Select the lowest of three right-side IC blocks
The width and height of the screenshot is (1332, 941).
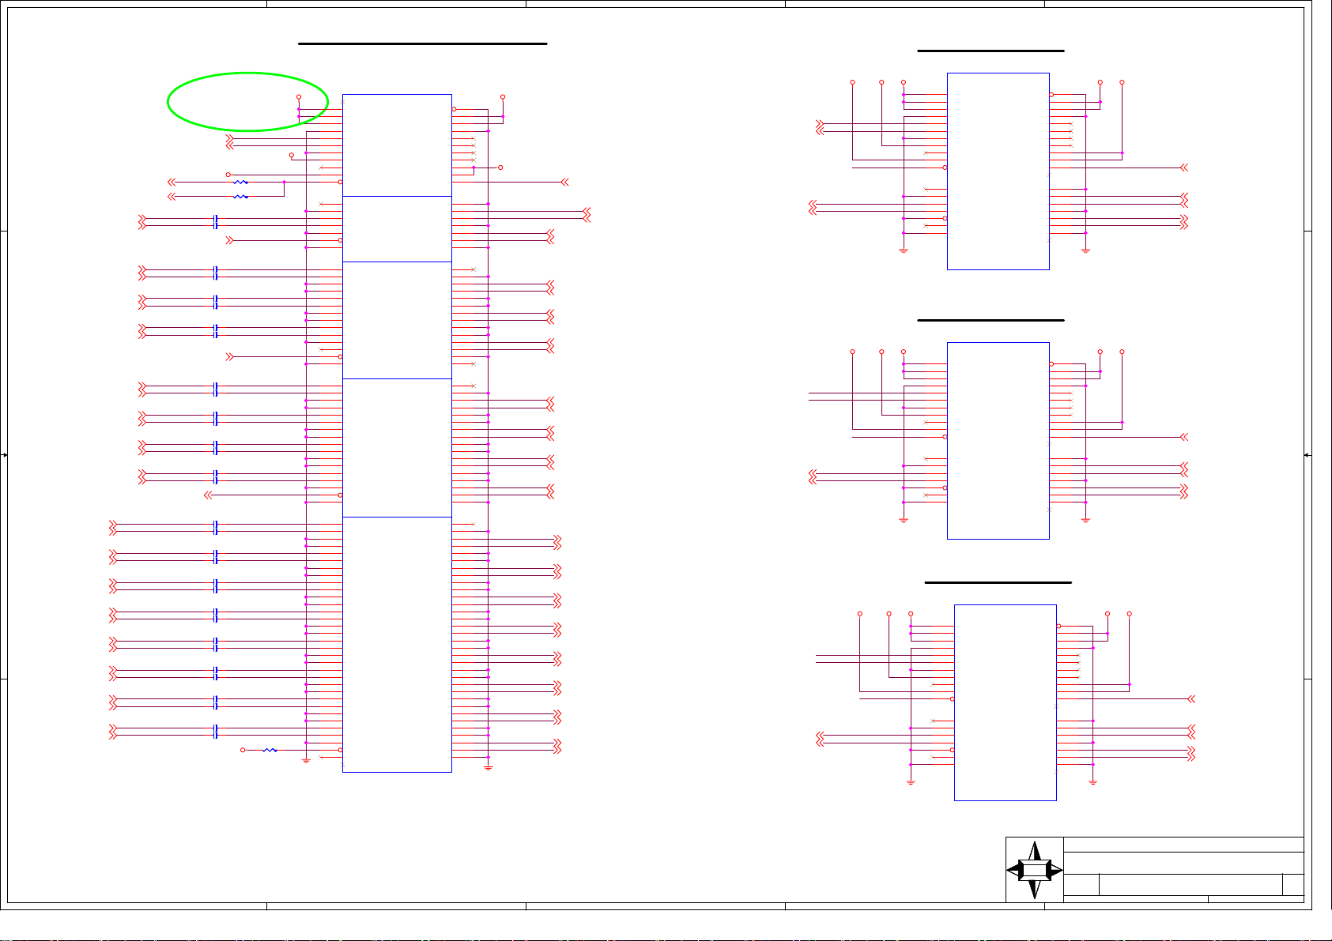[1006, 702]
